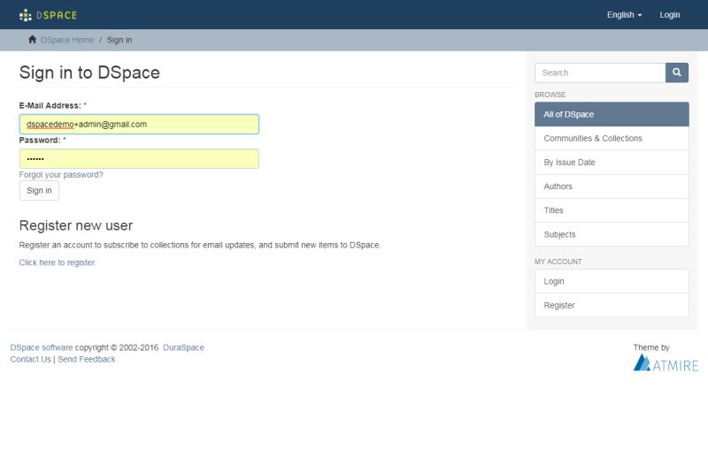Click the home icon in breadcrumb
Screen dimensions: 708x464
point(32,40)
